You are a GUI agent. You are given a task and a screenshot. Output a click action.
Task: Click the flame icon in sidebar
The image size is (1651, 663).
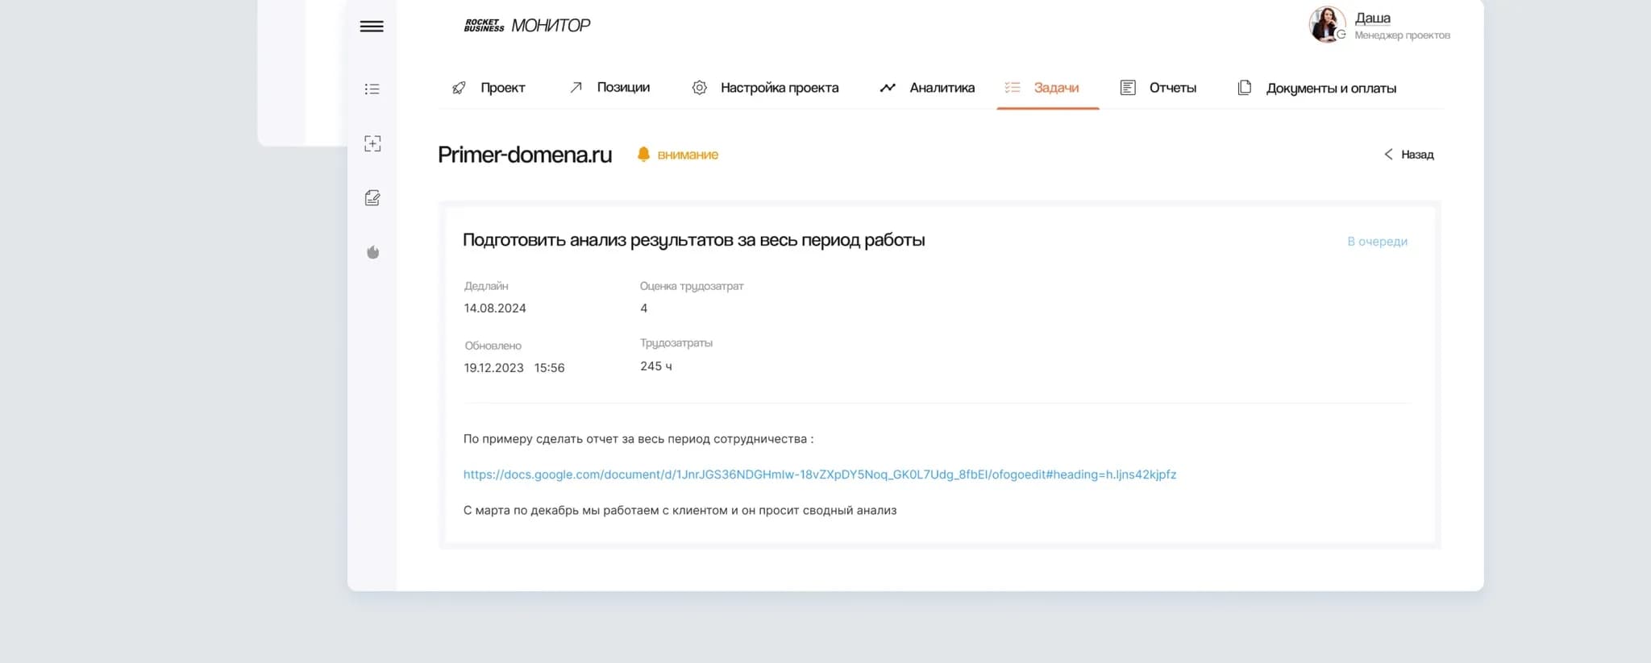372,253
